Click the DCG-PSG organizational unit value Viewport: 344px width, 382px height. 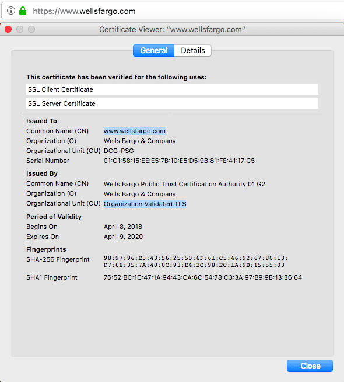(118, 151)
